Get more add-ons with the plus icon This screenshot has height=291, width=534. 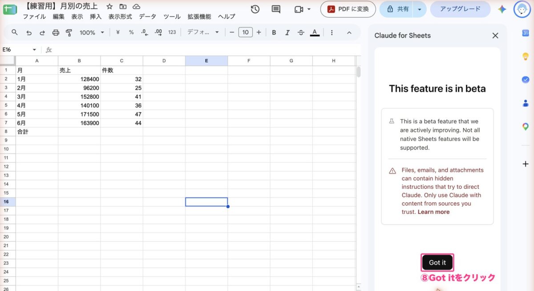pyautogui.click(x=526, y=164)
